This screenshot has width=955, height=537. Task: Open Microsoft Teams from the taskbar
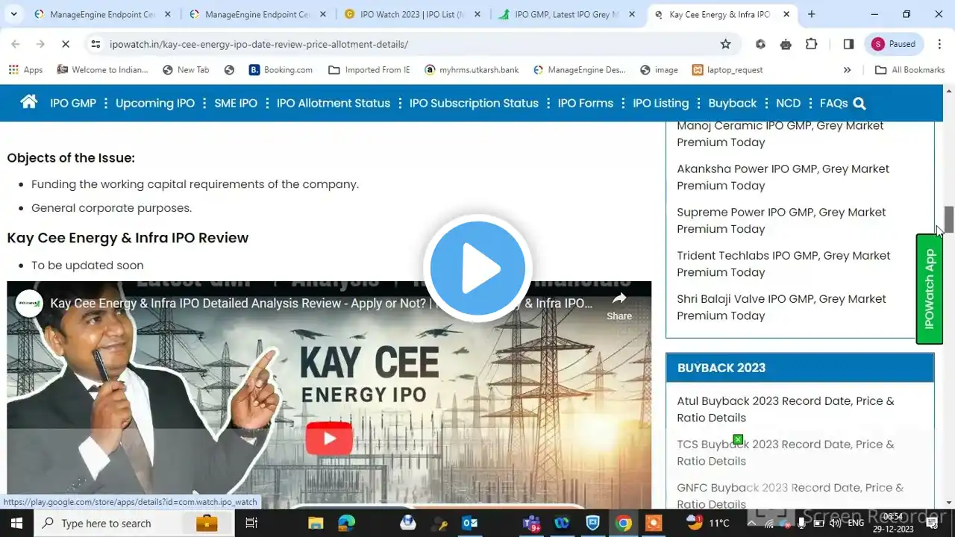point(531,523)
